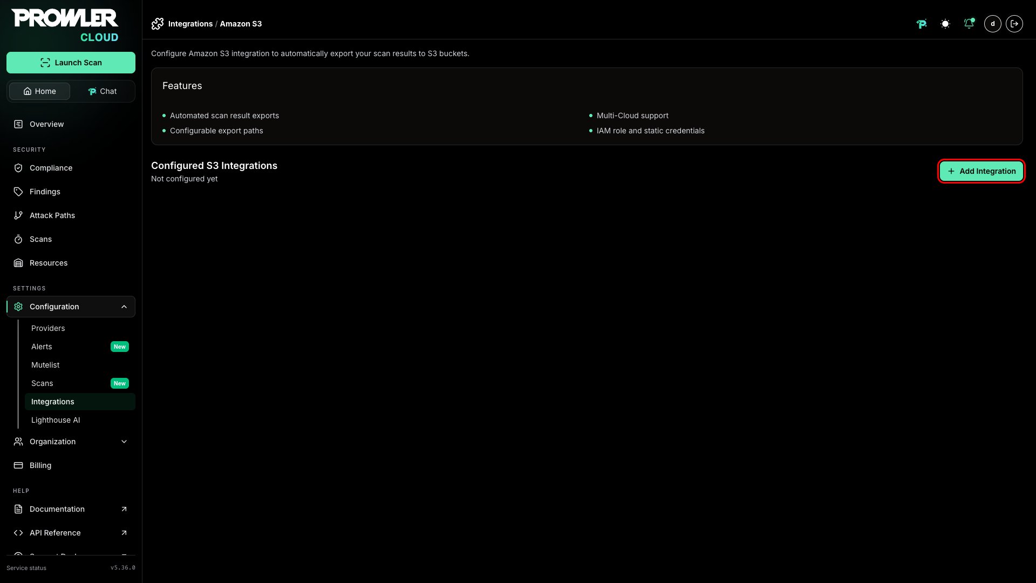
Task: Click the Home house icon
Action: pyautogui.click(x=28, y=91)
